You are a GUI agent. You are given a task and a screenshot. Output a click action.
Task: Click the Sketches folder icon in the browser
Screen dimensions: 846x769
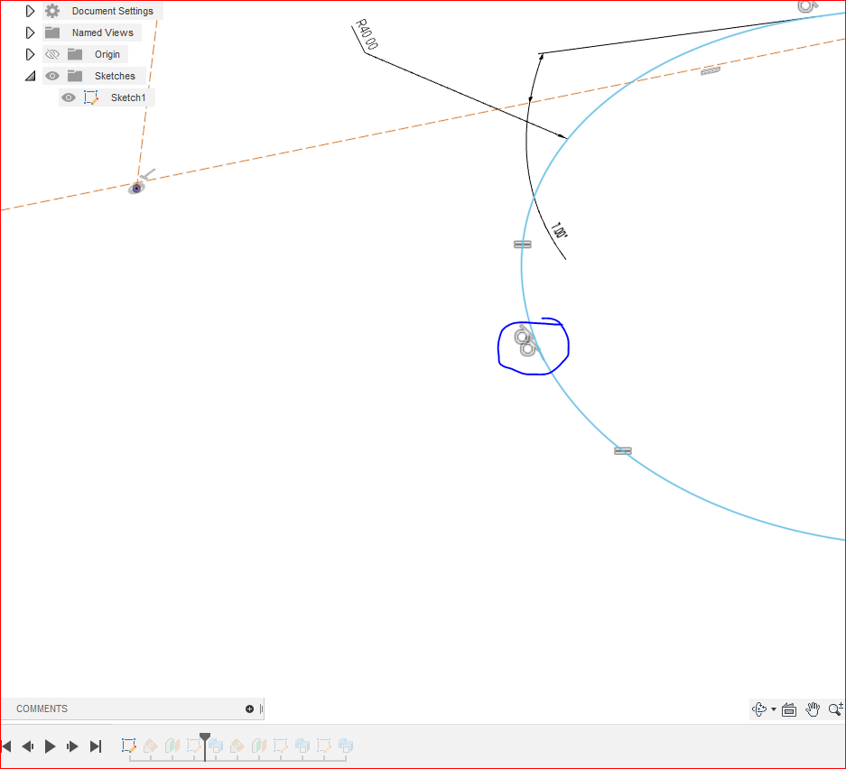[74, 76]
